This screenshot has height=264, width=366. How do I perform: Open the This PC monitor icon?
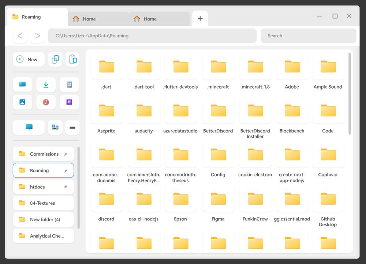[29, 127]
